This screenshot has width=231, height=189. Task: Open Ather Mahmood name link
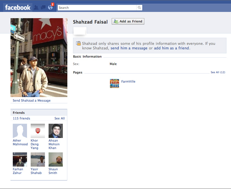(x=20, y=142)
